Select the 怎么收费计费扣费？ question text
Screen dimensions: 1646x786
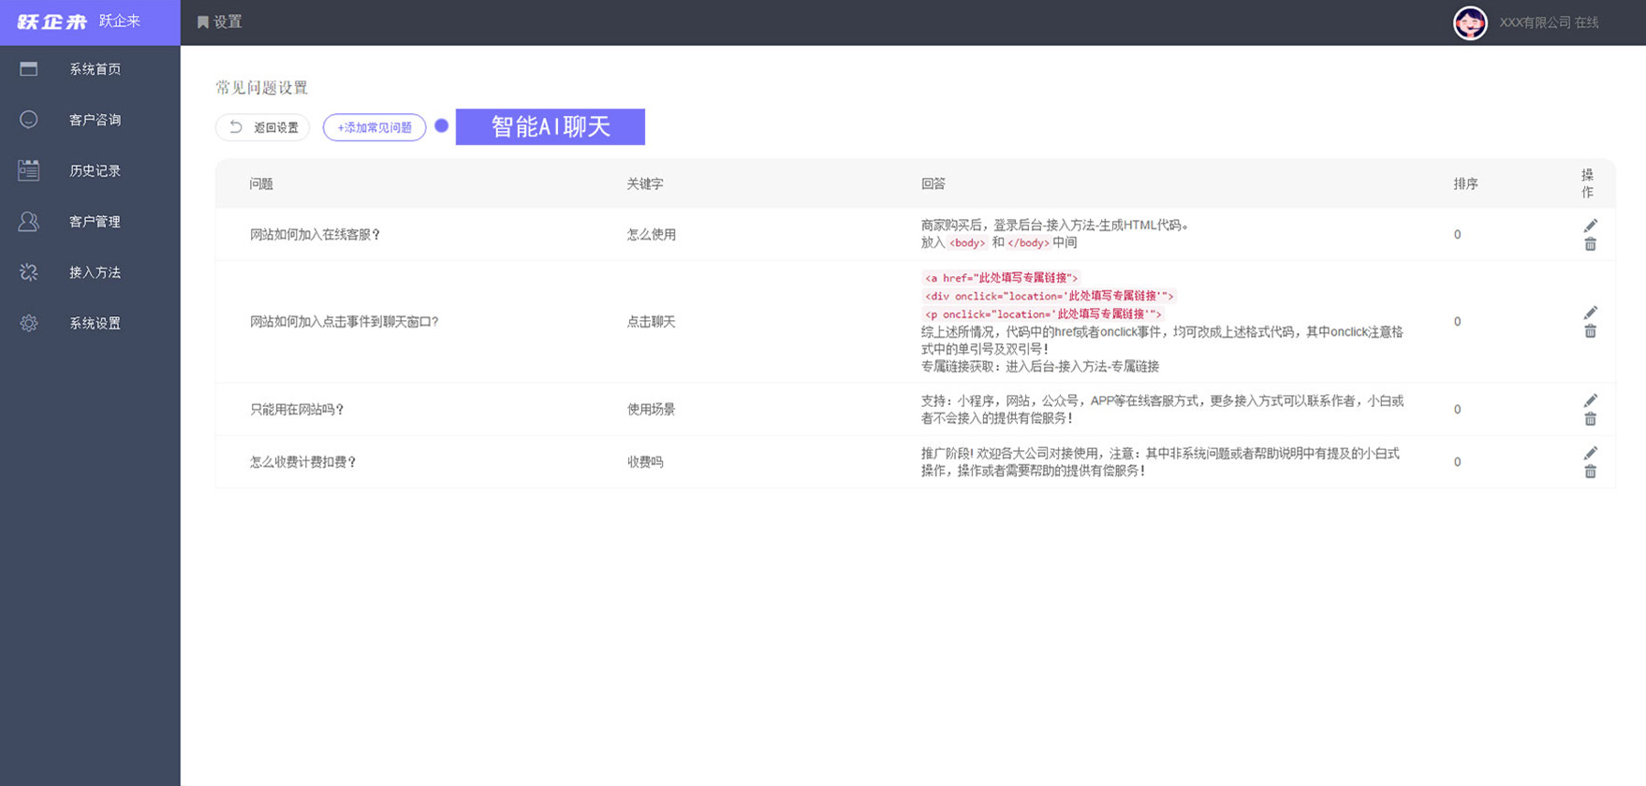click(x=303, y=461)
